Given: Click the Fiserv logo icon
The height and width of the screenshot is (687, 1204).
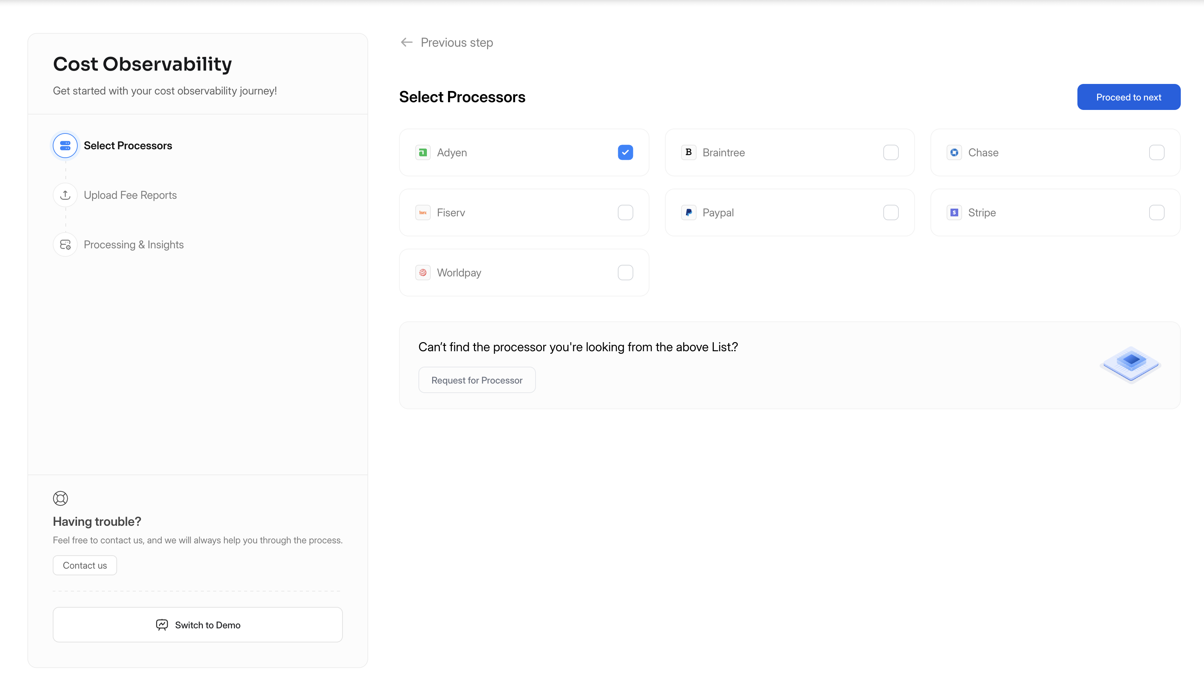Looking at the screenshot, I should (x=423, y=212).
